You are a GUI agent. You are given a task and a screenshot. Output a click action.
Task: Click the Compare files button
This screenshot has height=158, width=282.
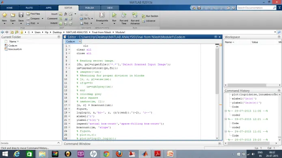pyautogui.click(x=33, y=19)
